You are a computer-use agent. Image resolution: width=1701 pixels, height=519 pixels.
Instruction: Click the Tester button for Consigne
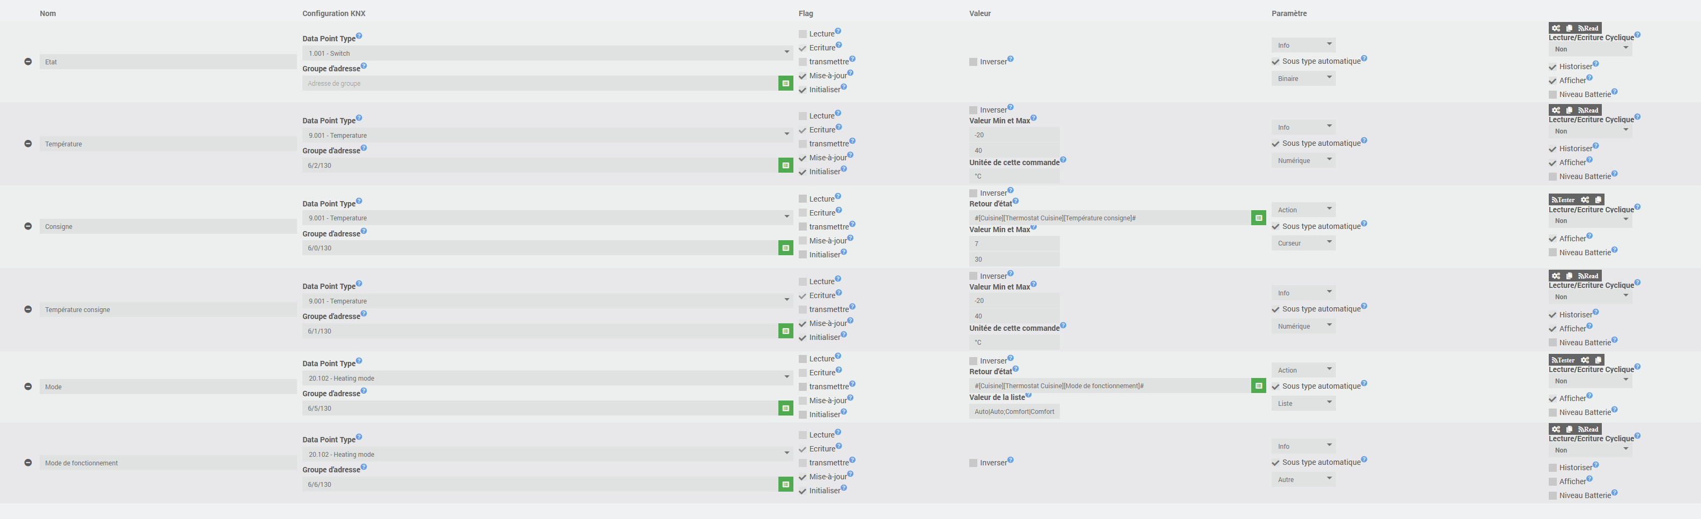[x=1563, y=199]
